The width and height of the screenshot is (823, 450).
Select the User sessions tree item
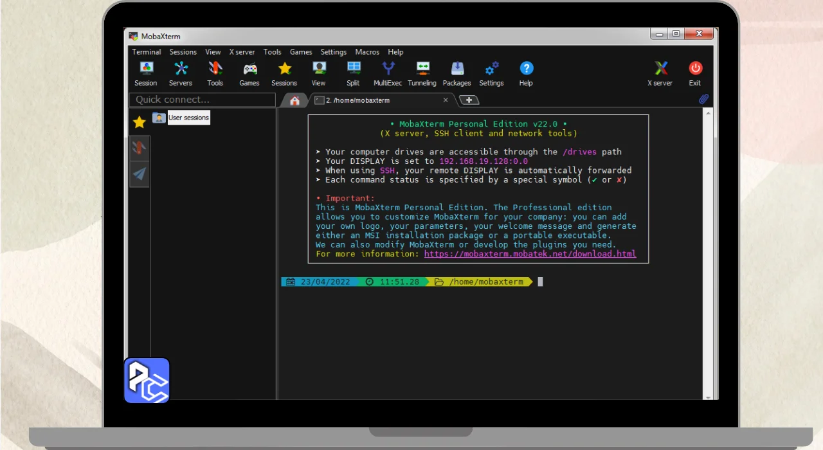188,118
